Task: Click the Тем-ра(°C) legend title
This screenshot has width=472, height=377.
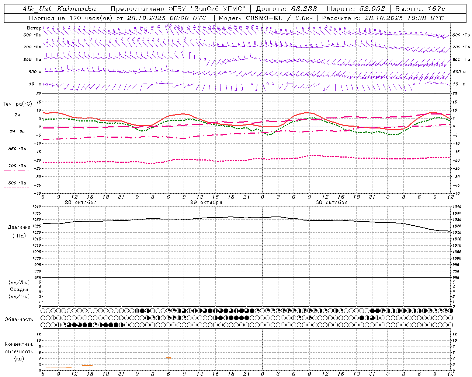Action: [x=17, y=104]
